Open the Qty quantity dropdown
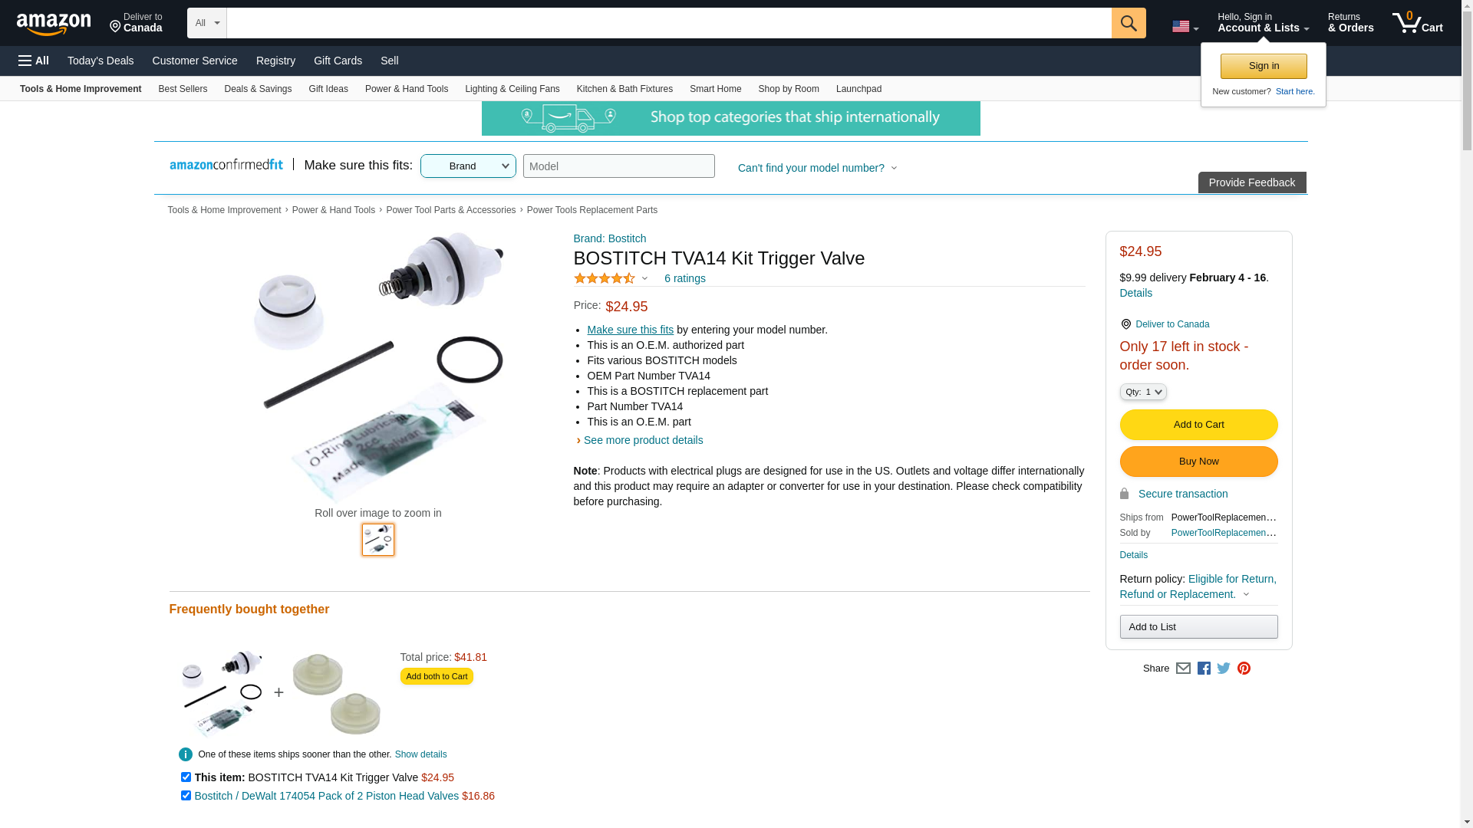This screenshot has height=828, width=1473. tap(1142, 392)
